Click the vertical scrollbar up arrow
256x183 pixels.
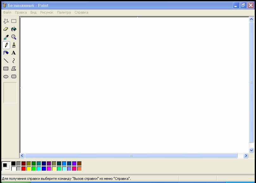point(252,19)
